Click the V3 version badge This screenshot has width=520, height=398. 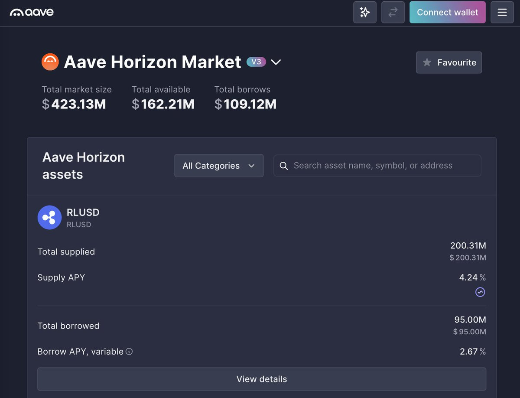click(x=256, y=62)
